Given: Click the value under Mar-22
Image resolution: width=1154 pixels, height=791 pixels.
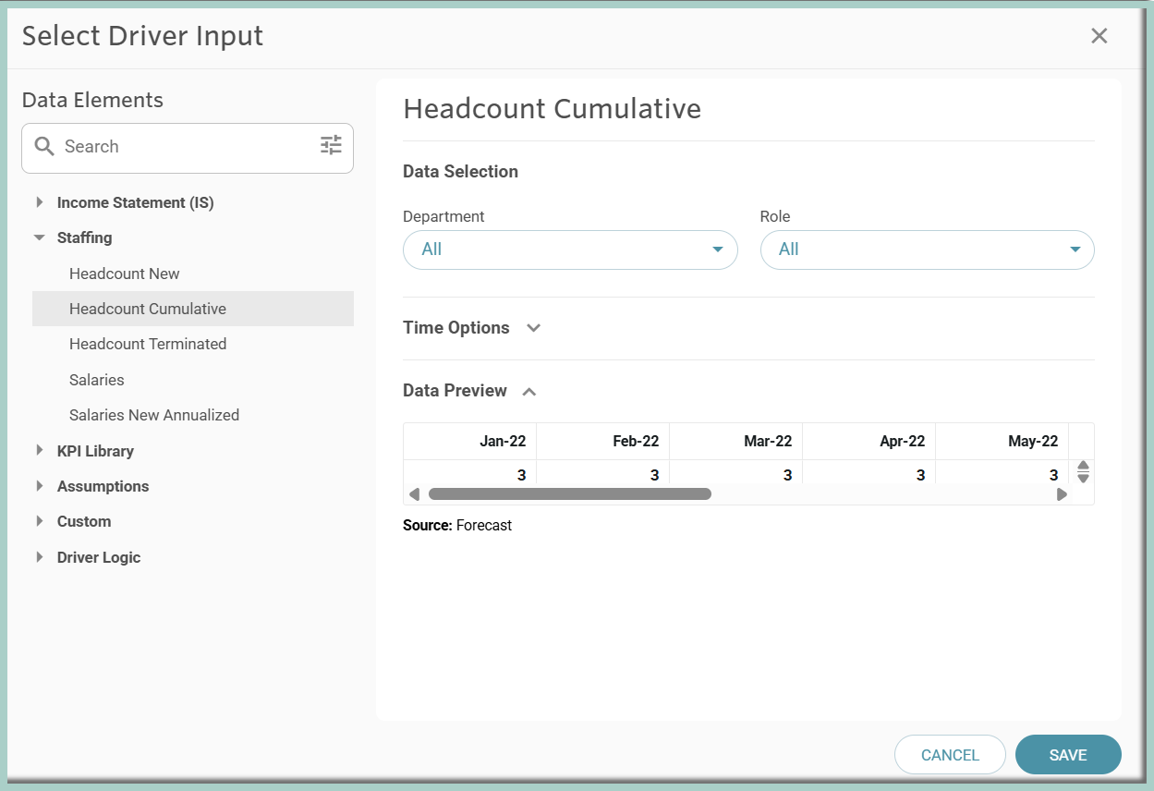Looking at the screenshot, I should click(x=787, y=475).
